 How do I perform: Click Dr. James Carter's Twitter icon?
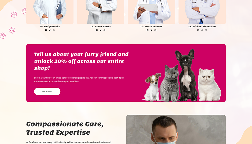(x=101, y=30)
